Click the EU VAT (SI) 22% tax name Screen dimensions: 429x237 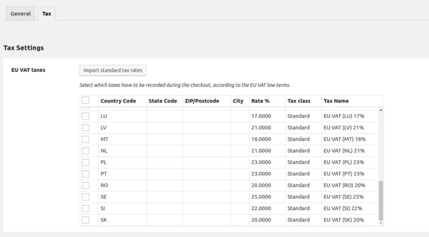click(x=343, y=208)
